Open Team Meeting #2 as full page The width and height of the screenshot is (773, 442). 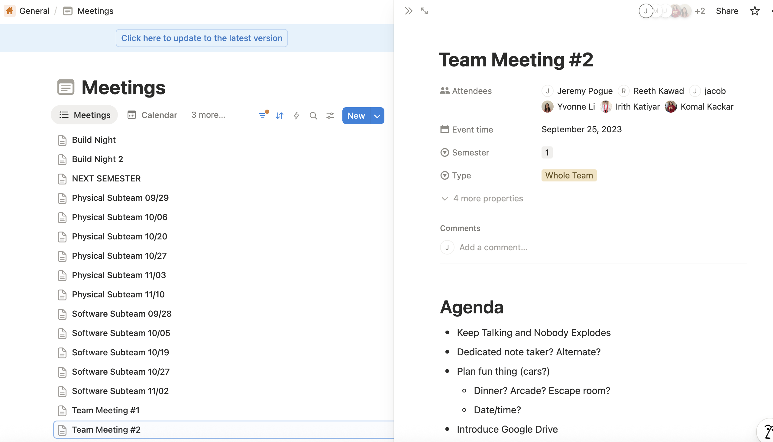[424, 11]
